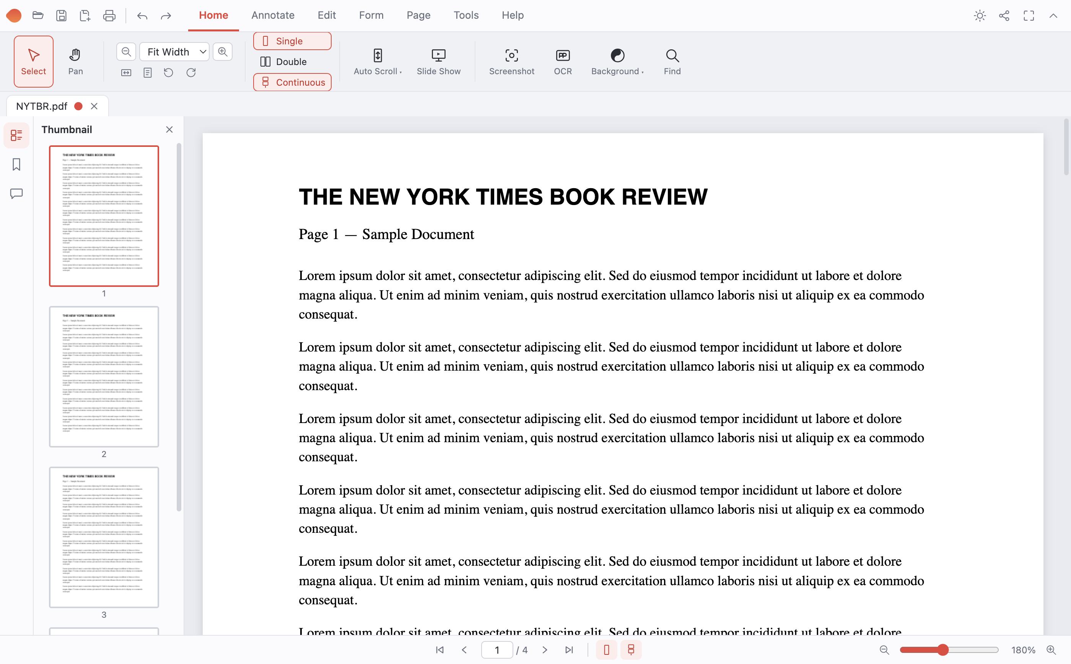Open the Comments sidebar panel
The image size is (1071, 664).
pyautogui.click(x=16, y=194)
